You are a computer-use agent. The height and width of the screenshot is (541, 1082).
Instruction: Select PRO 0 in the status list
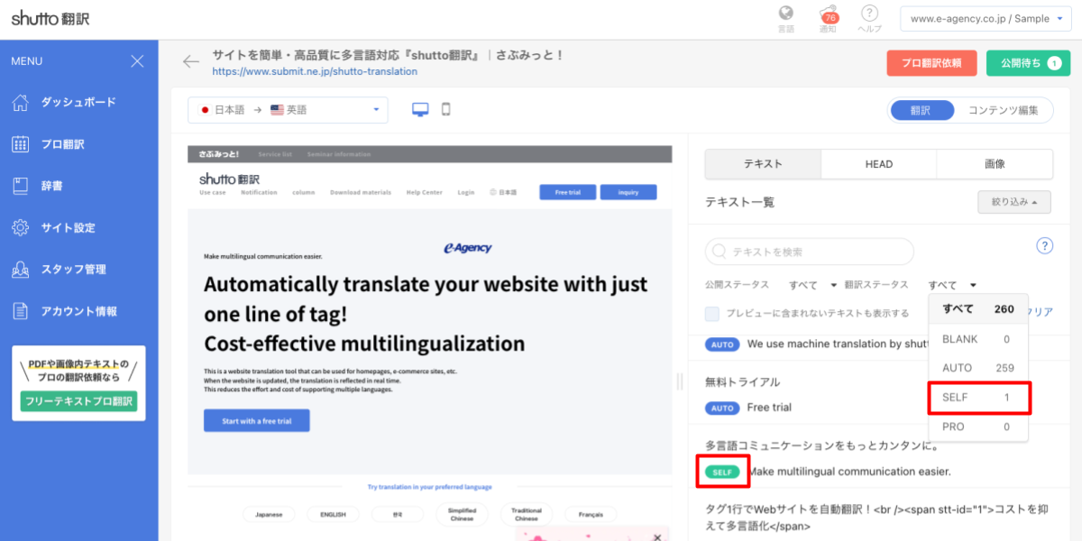978,426
